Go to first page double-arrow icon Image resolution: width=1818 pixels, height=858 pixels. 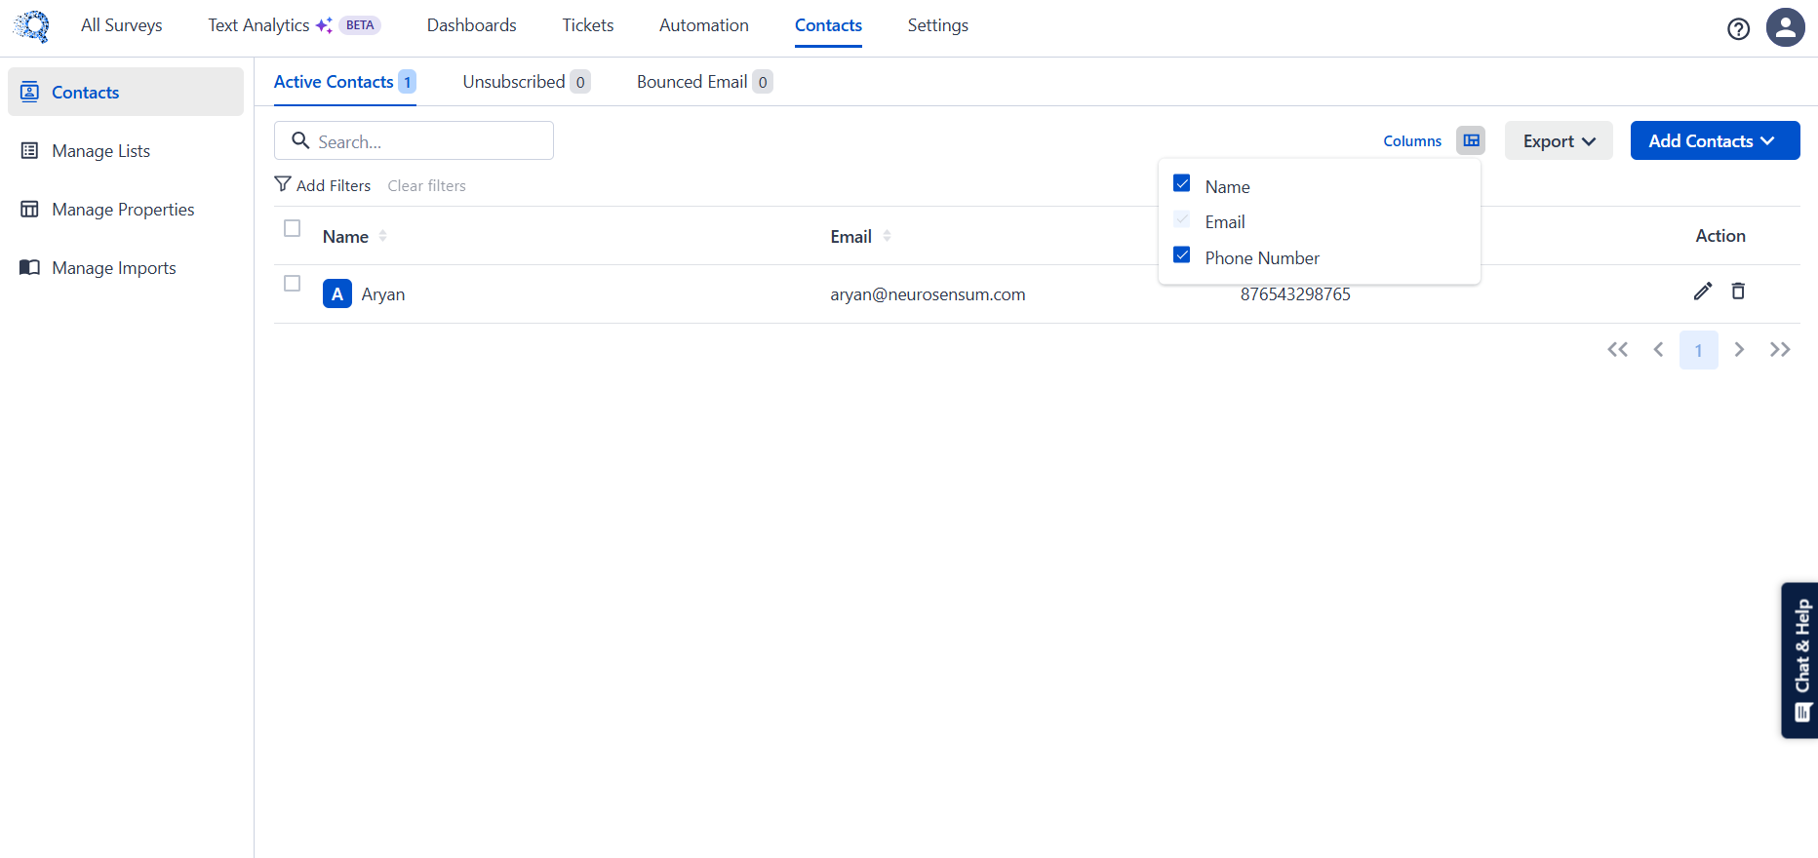[x=1617, y=350]
